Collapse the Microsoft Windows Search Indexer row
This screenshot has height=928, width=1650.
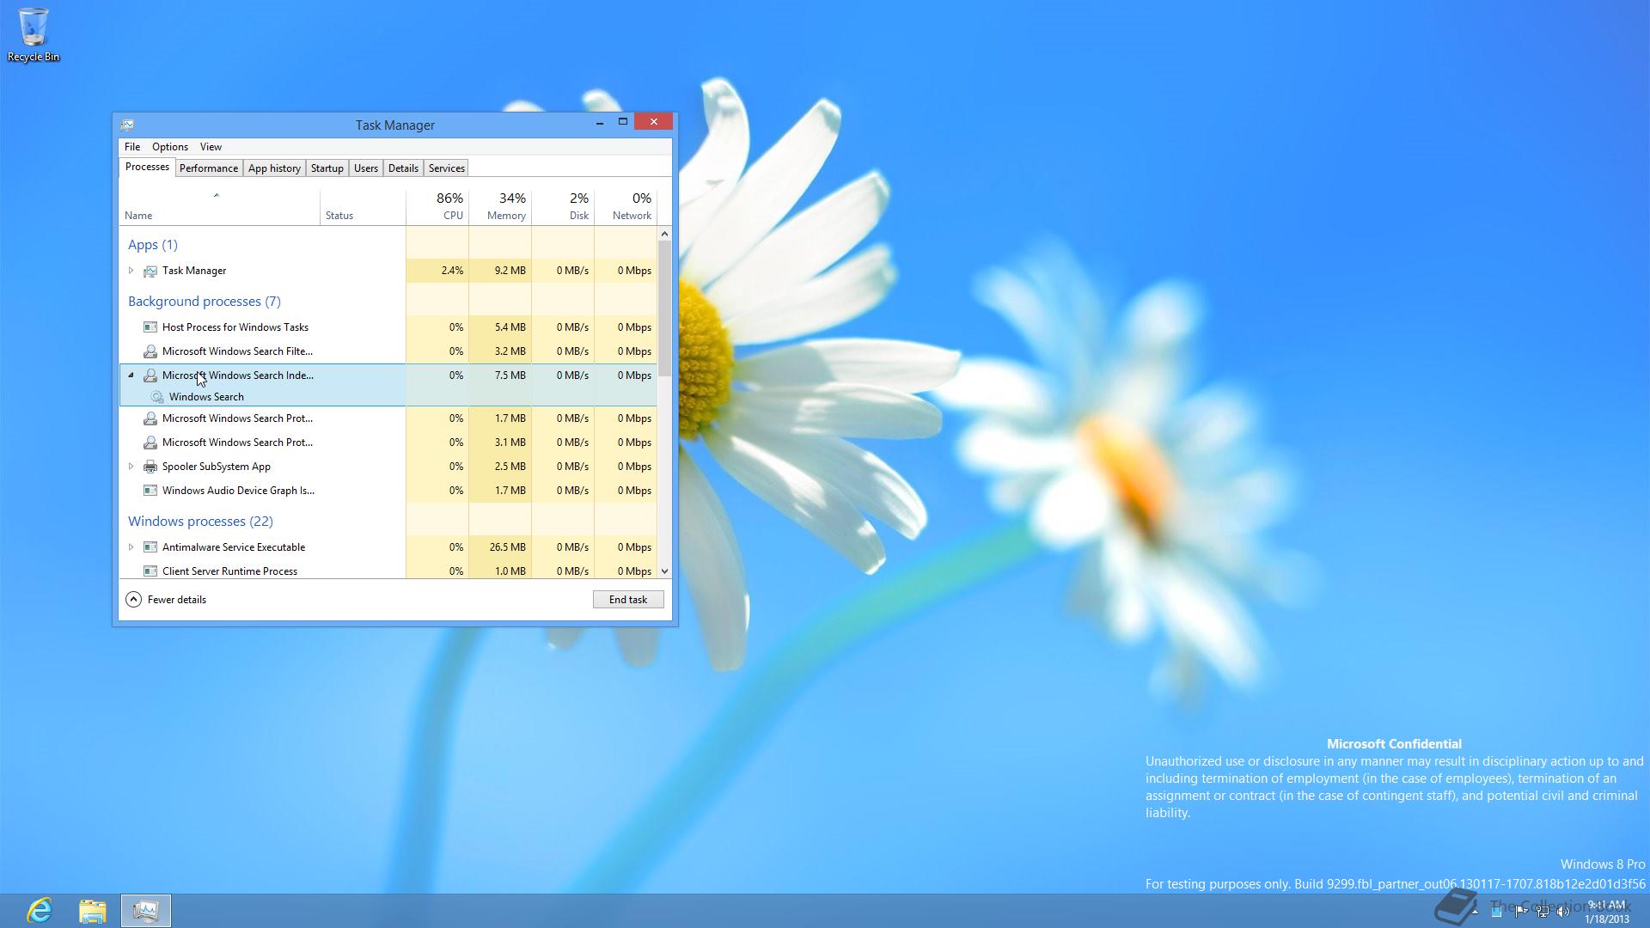(x=131, y=375)
